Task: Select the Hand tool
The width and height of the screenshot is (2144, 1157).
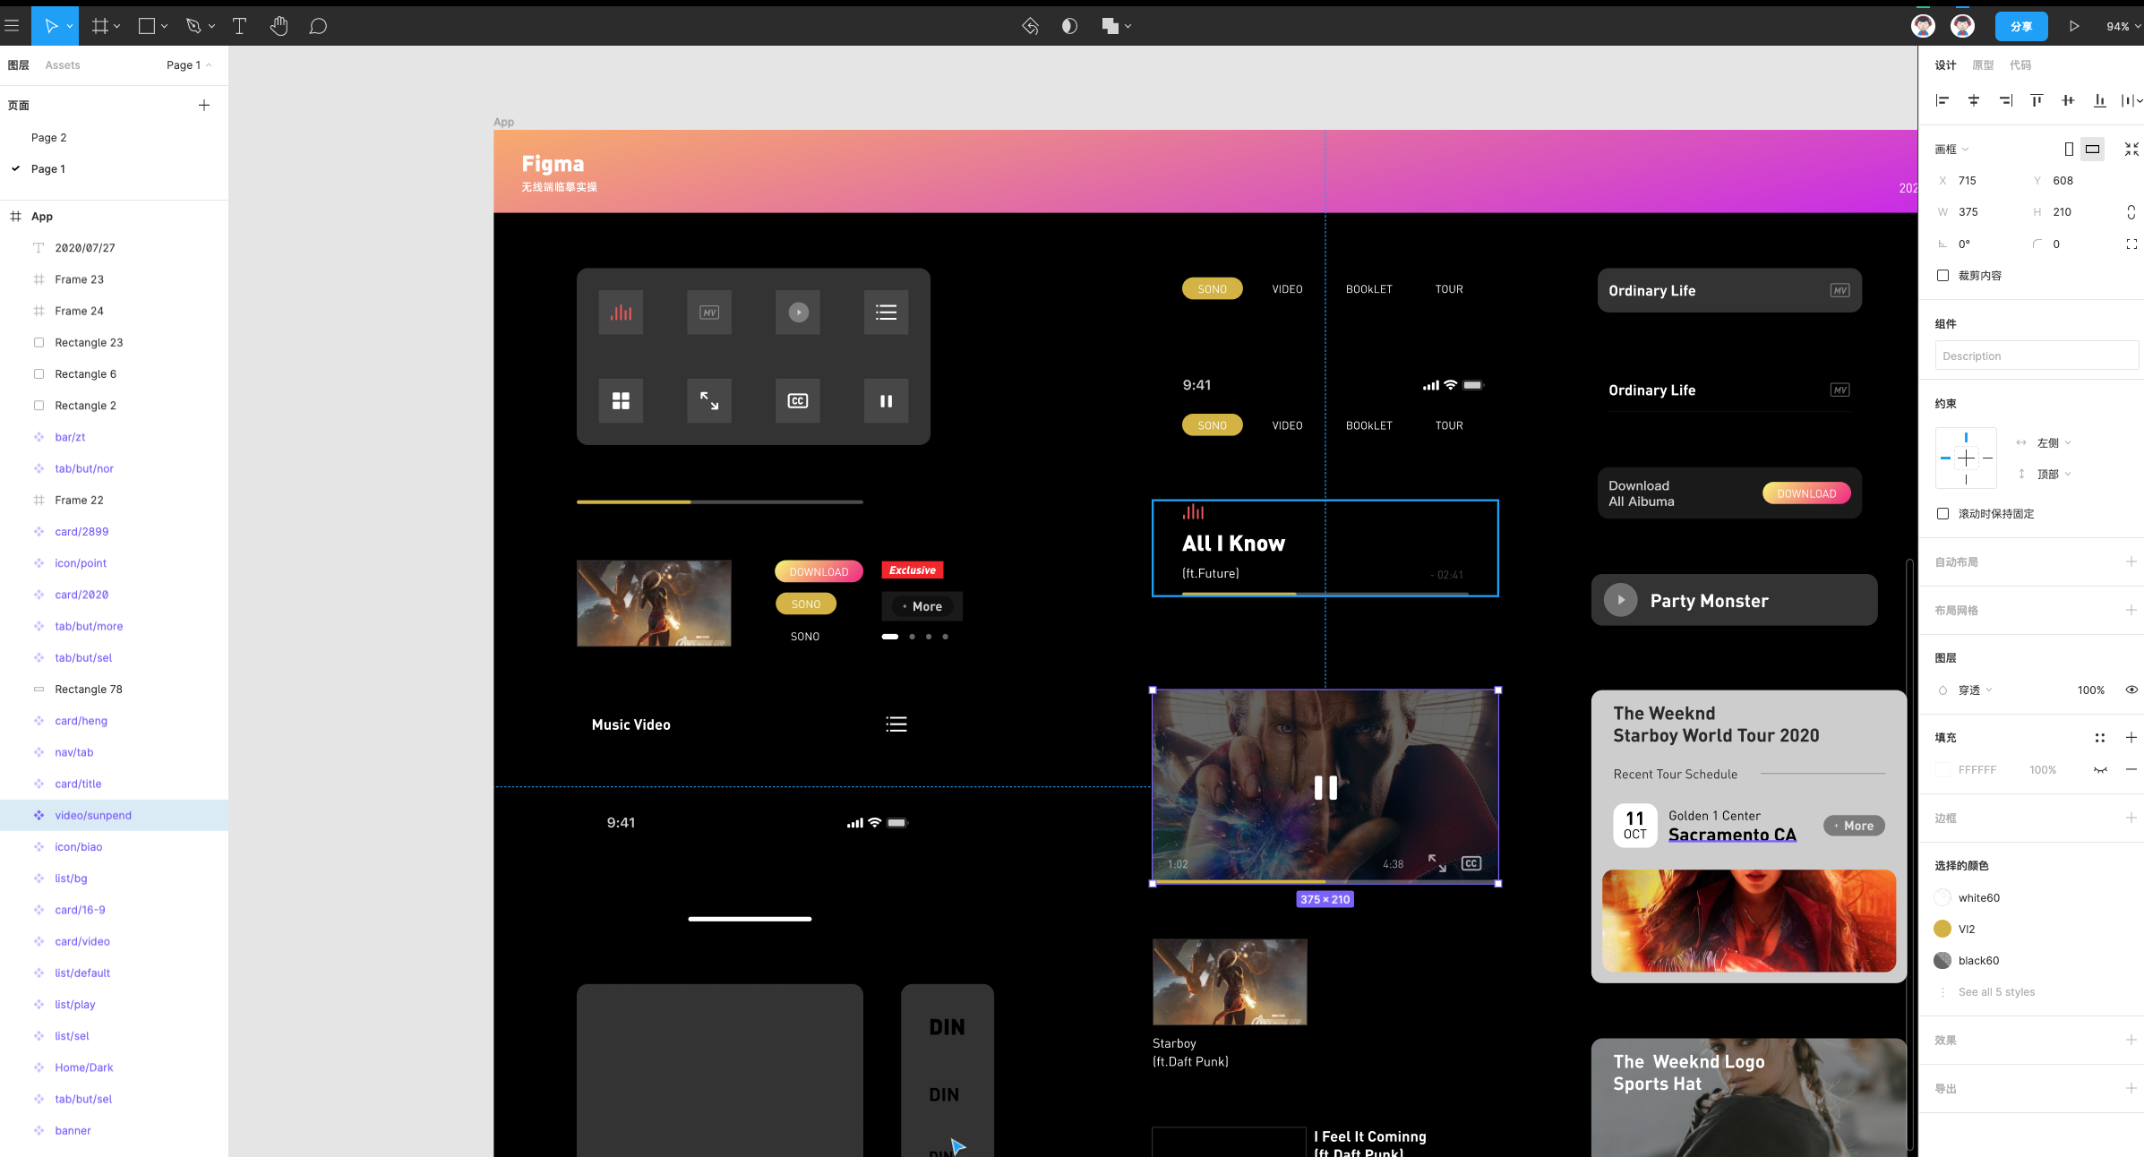Action: 279,26
